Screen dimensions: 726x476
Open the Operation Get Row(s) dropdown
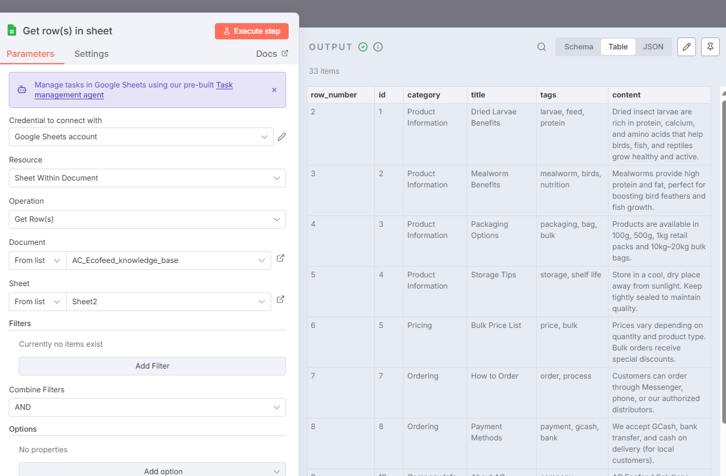point(147,219)
